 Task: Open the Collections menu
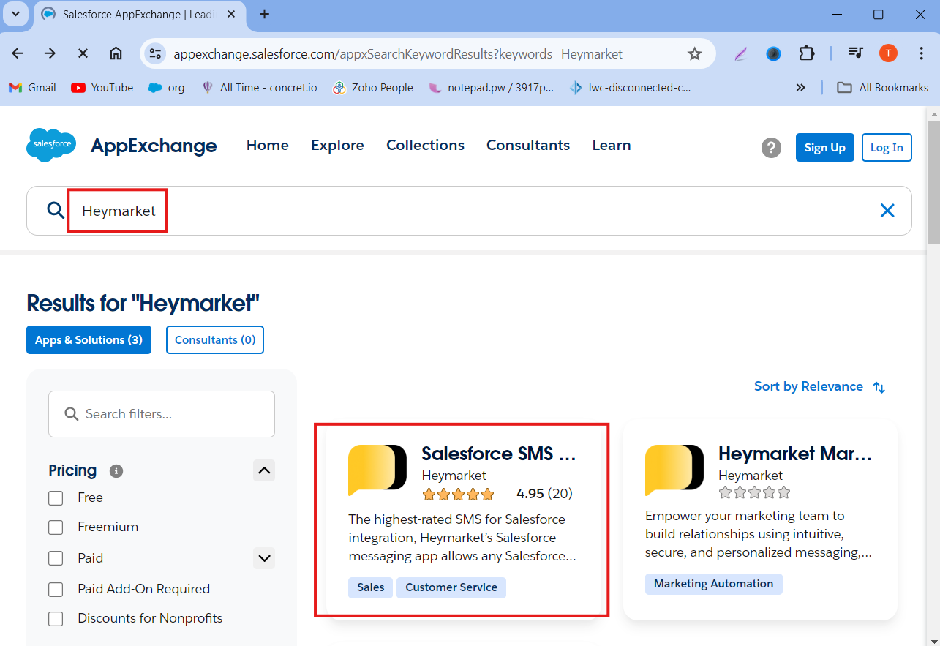point(425,145)
